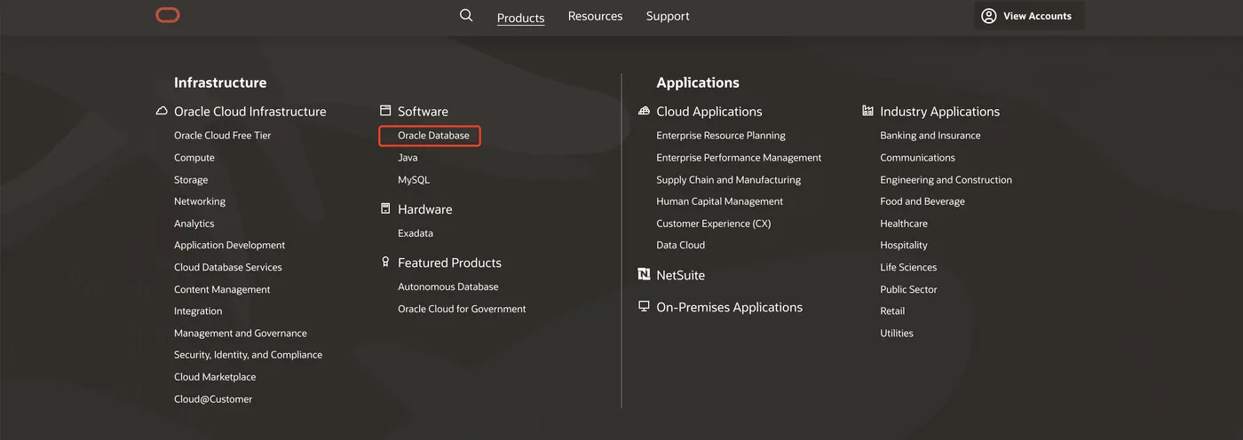The height and width of the screenshot is (440, 1243).
Task: Click the Hardware section icon
Action: click(x=385, y=209)
